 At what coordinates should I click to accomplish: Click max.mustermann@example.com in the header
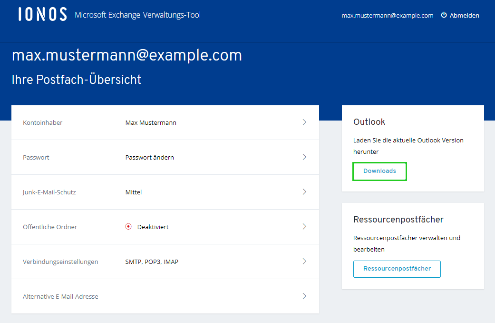pos(388,15)
